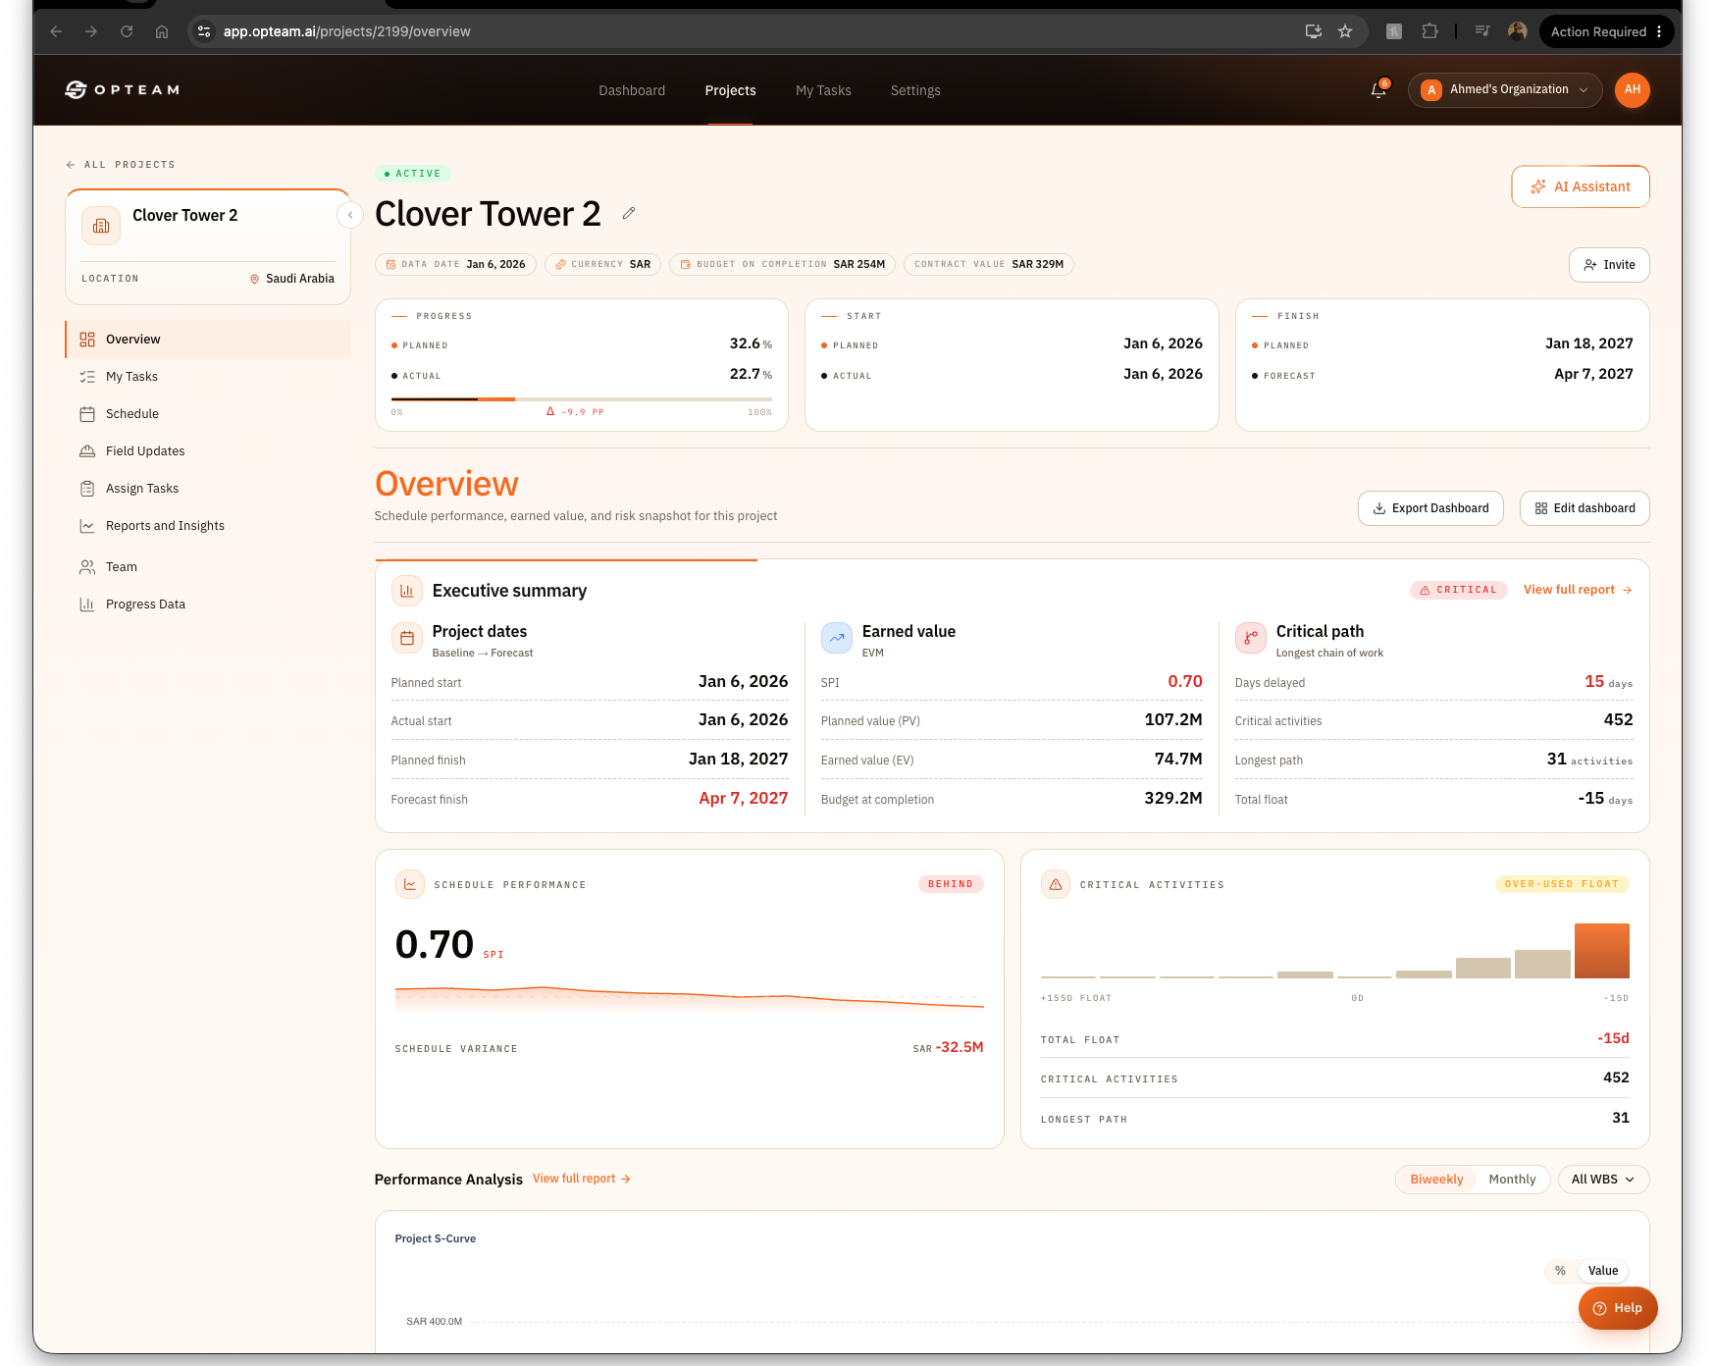Click Edit dashboard

click(x=1585, y=508)
